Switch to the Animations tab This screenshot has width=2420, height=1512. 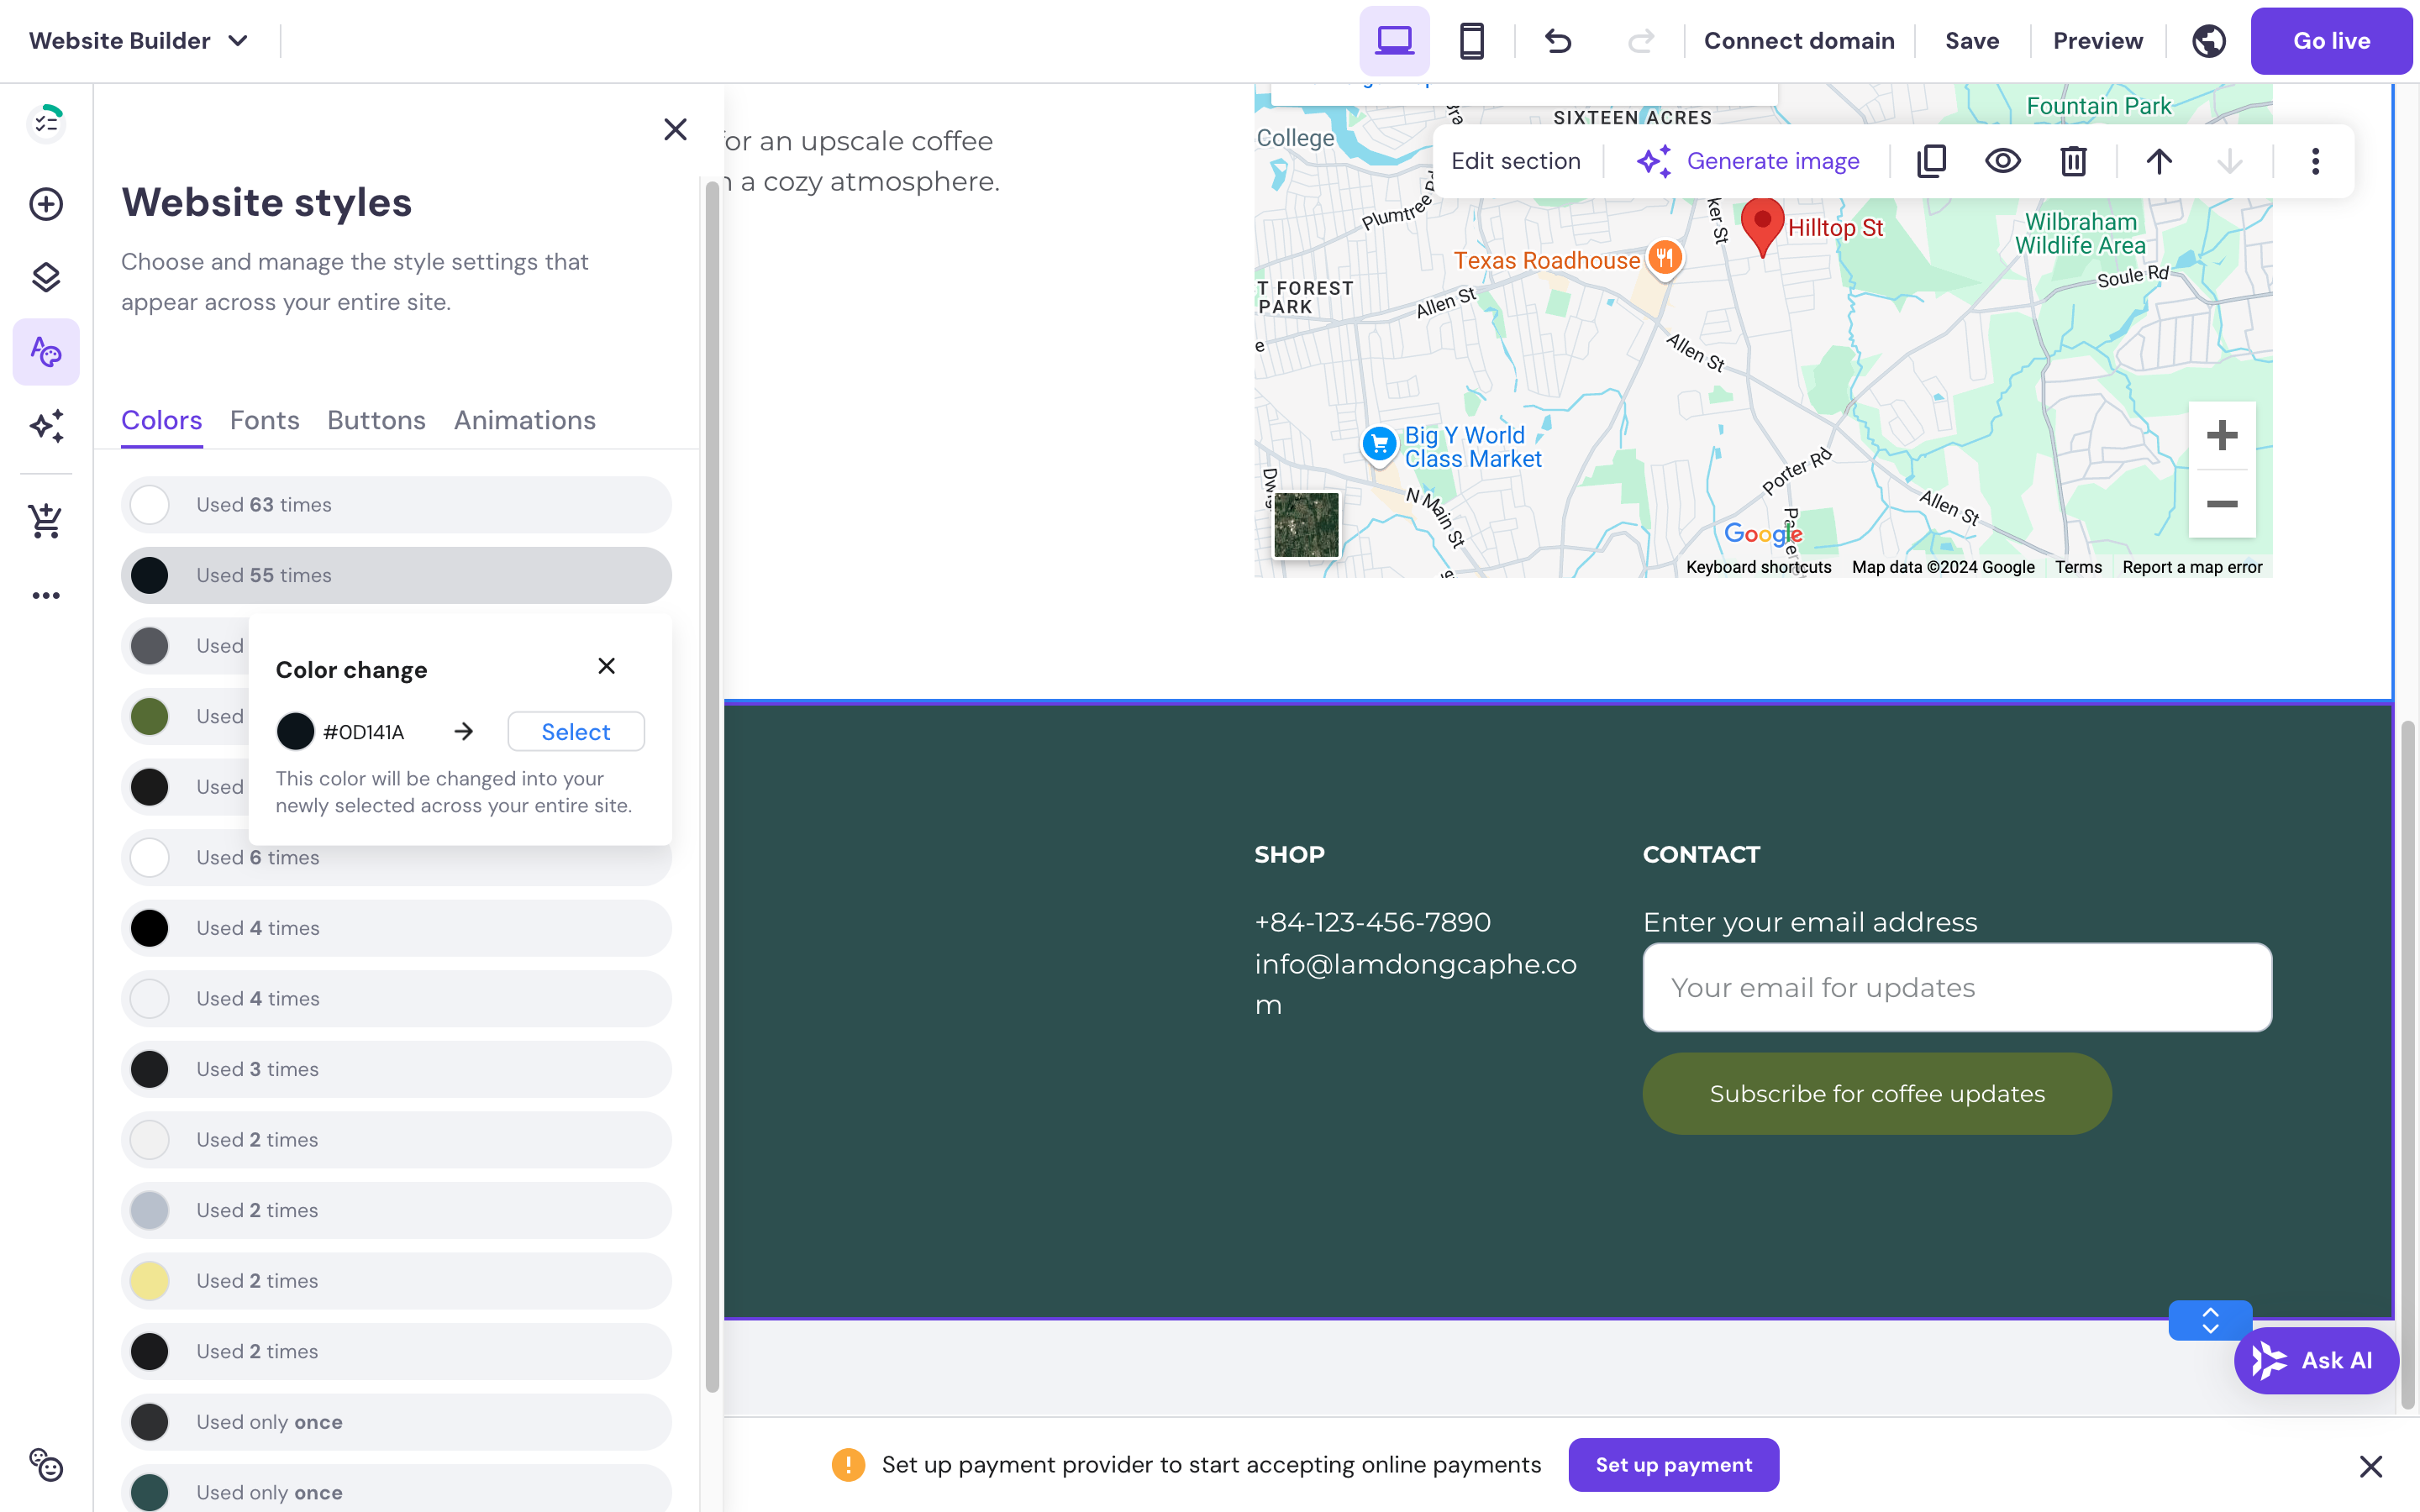524,420
